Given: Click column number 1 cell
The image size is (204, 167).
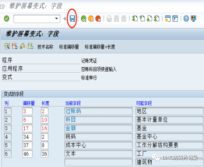Looking at the screenshot, I should coord(8,111).
